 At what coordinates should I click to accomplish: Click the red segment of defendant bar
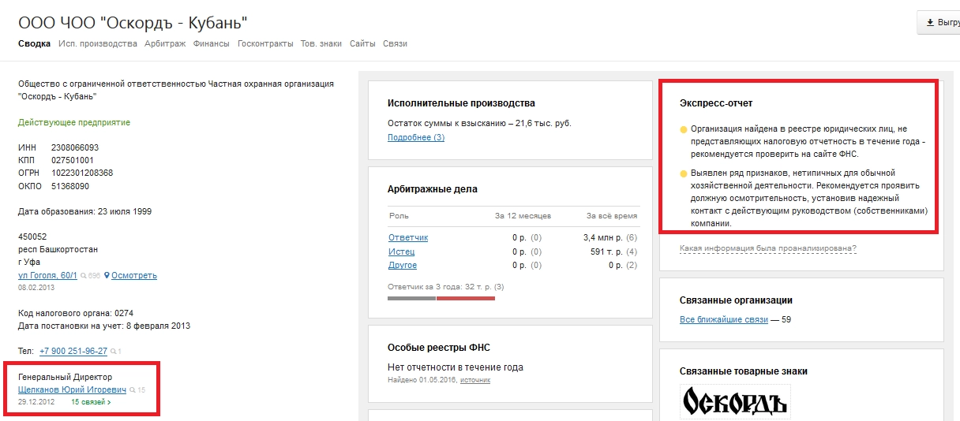(465, 298)
